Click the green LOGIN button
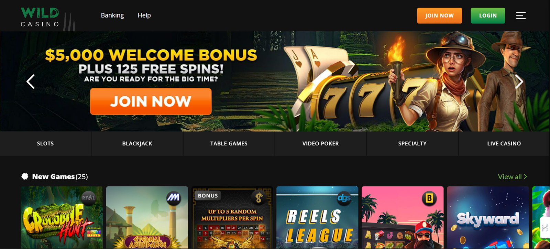550x249 pixels. [488, 15]
